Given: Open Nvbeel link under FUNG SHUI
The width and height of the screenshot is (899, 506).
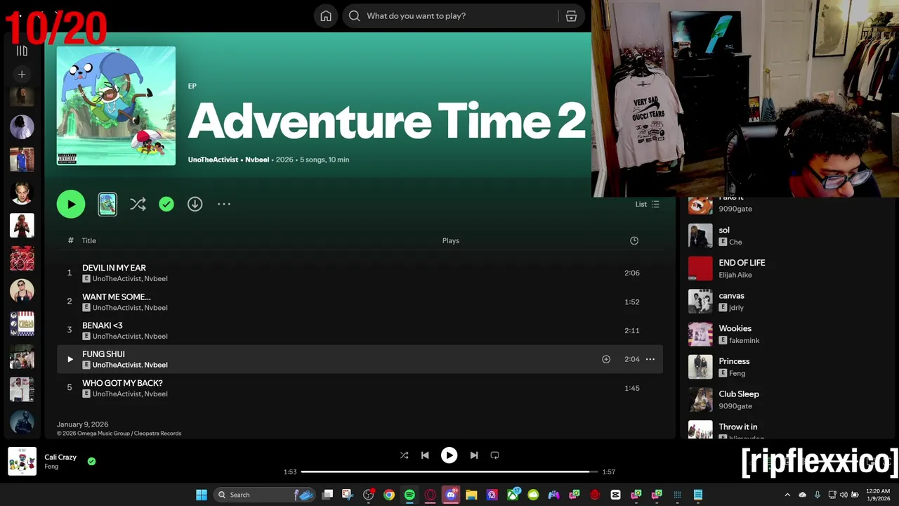Looking at the screenshot, I should point(156,365).
